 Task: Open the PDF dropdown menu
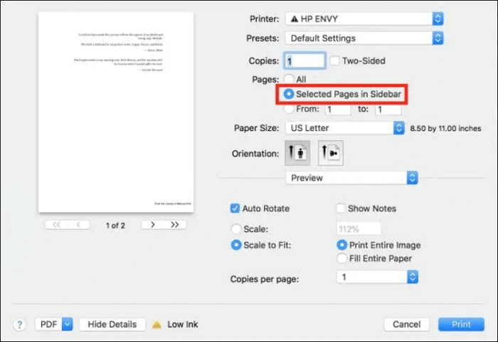(54, 324)
